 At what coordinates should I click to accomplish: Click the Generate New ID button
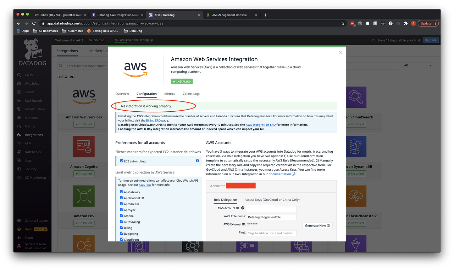pyautogui.click(x=317, y=225)
